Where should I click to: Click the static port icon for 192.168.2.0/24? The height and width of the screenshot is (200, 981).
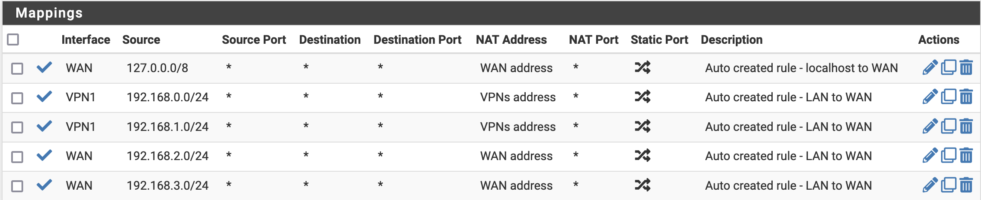[643, 155]
